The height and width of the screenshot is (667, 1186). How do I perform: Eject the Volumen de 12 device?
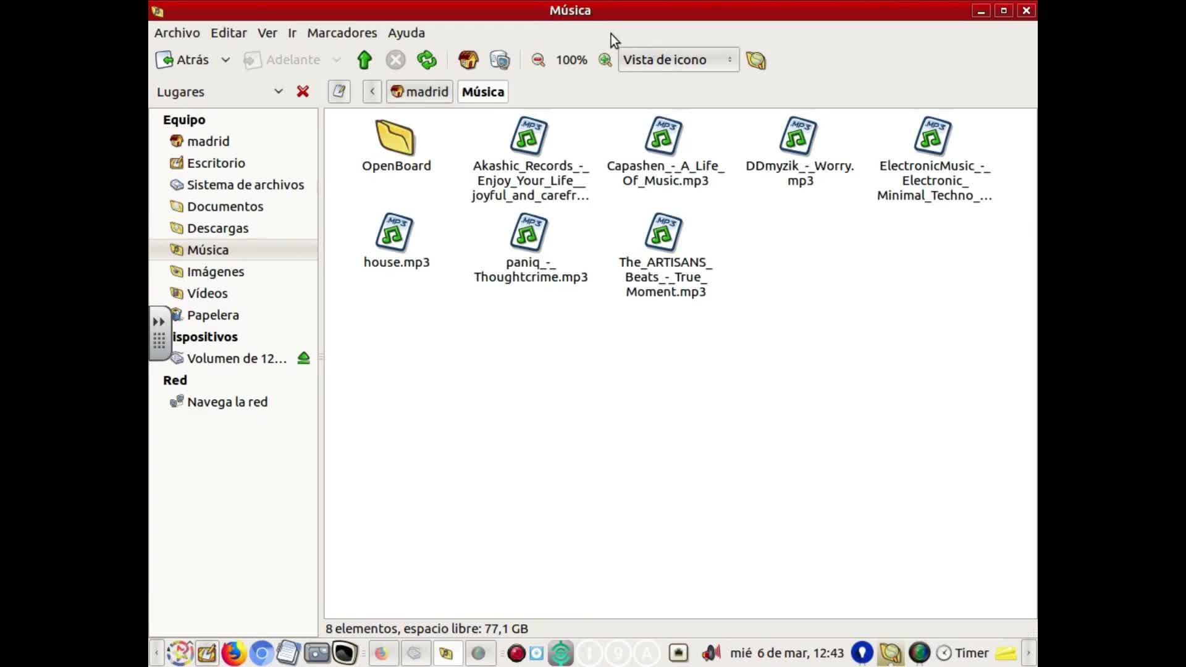303,358
